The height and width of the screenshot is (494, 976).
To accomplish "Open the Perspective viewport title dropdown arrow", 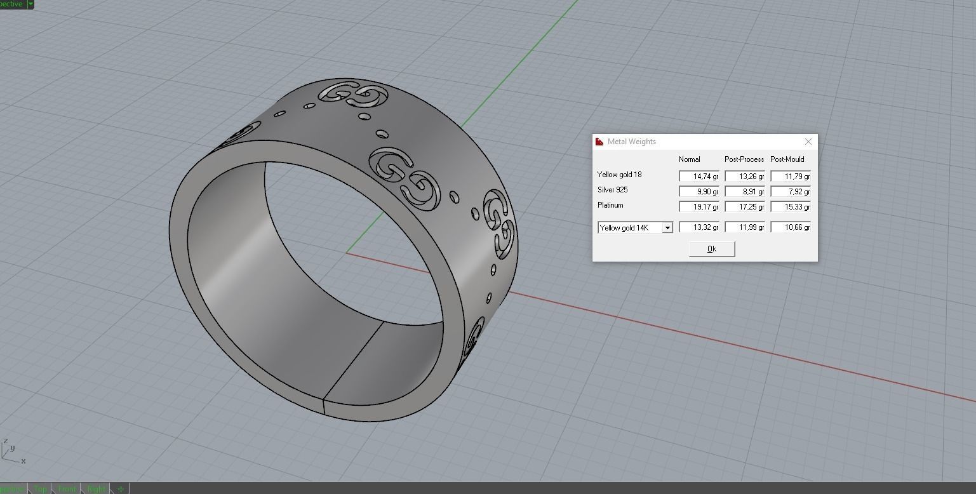I will [x=30, y=4].
